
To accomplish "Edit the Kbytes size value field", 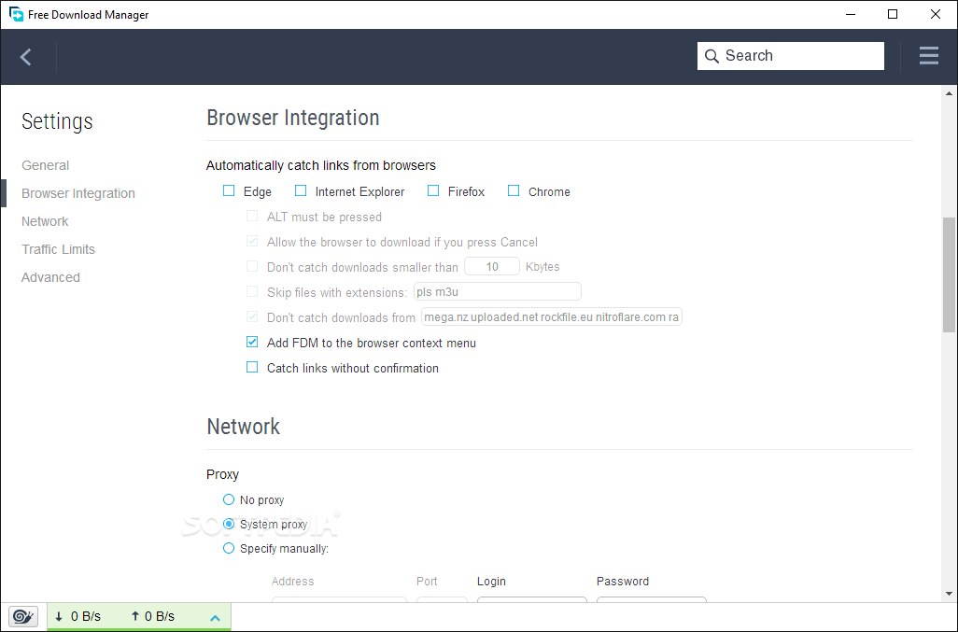I will (x=492, y=267).
